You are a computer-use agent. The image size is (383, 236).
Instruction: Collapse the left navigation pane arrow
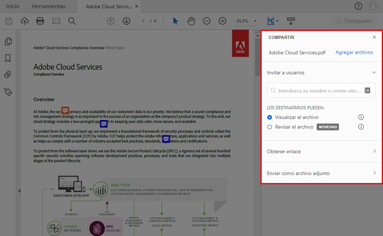coord(19,191)
